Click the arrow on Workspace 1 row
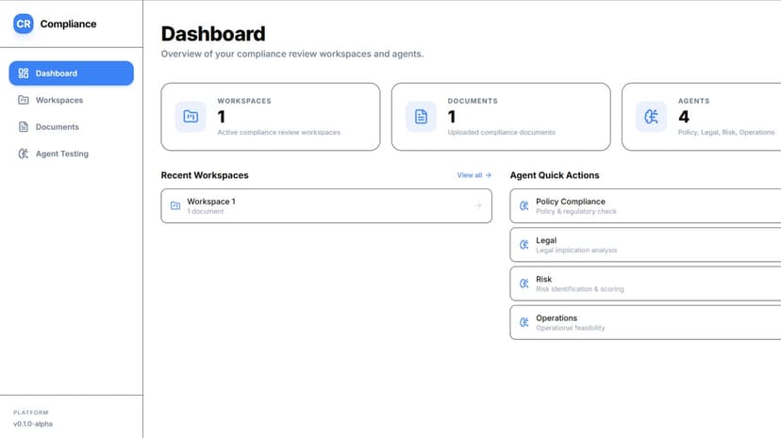Viewport: 781px width, 438px height. [x=478, y=205]
